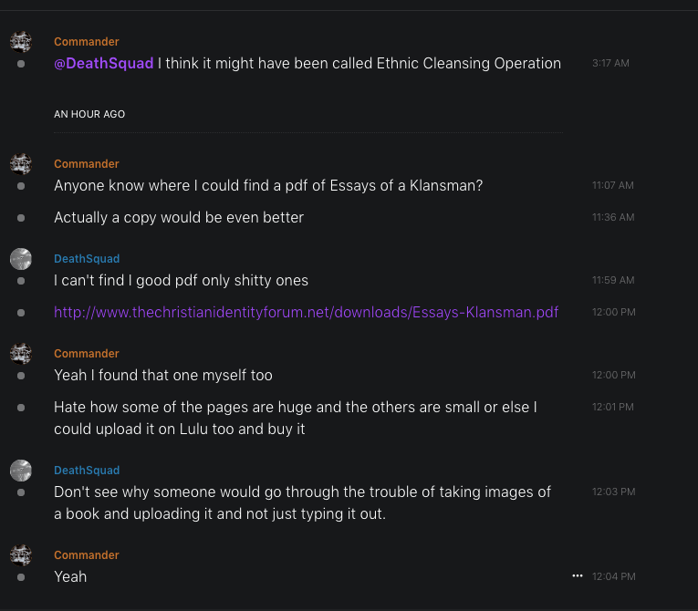The width and height of the screenshot is (698, 611).
Task: Click the Commander username above the 12:00 PM message
Action: pyautogui.click(x=87, y=354)
